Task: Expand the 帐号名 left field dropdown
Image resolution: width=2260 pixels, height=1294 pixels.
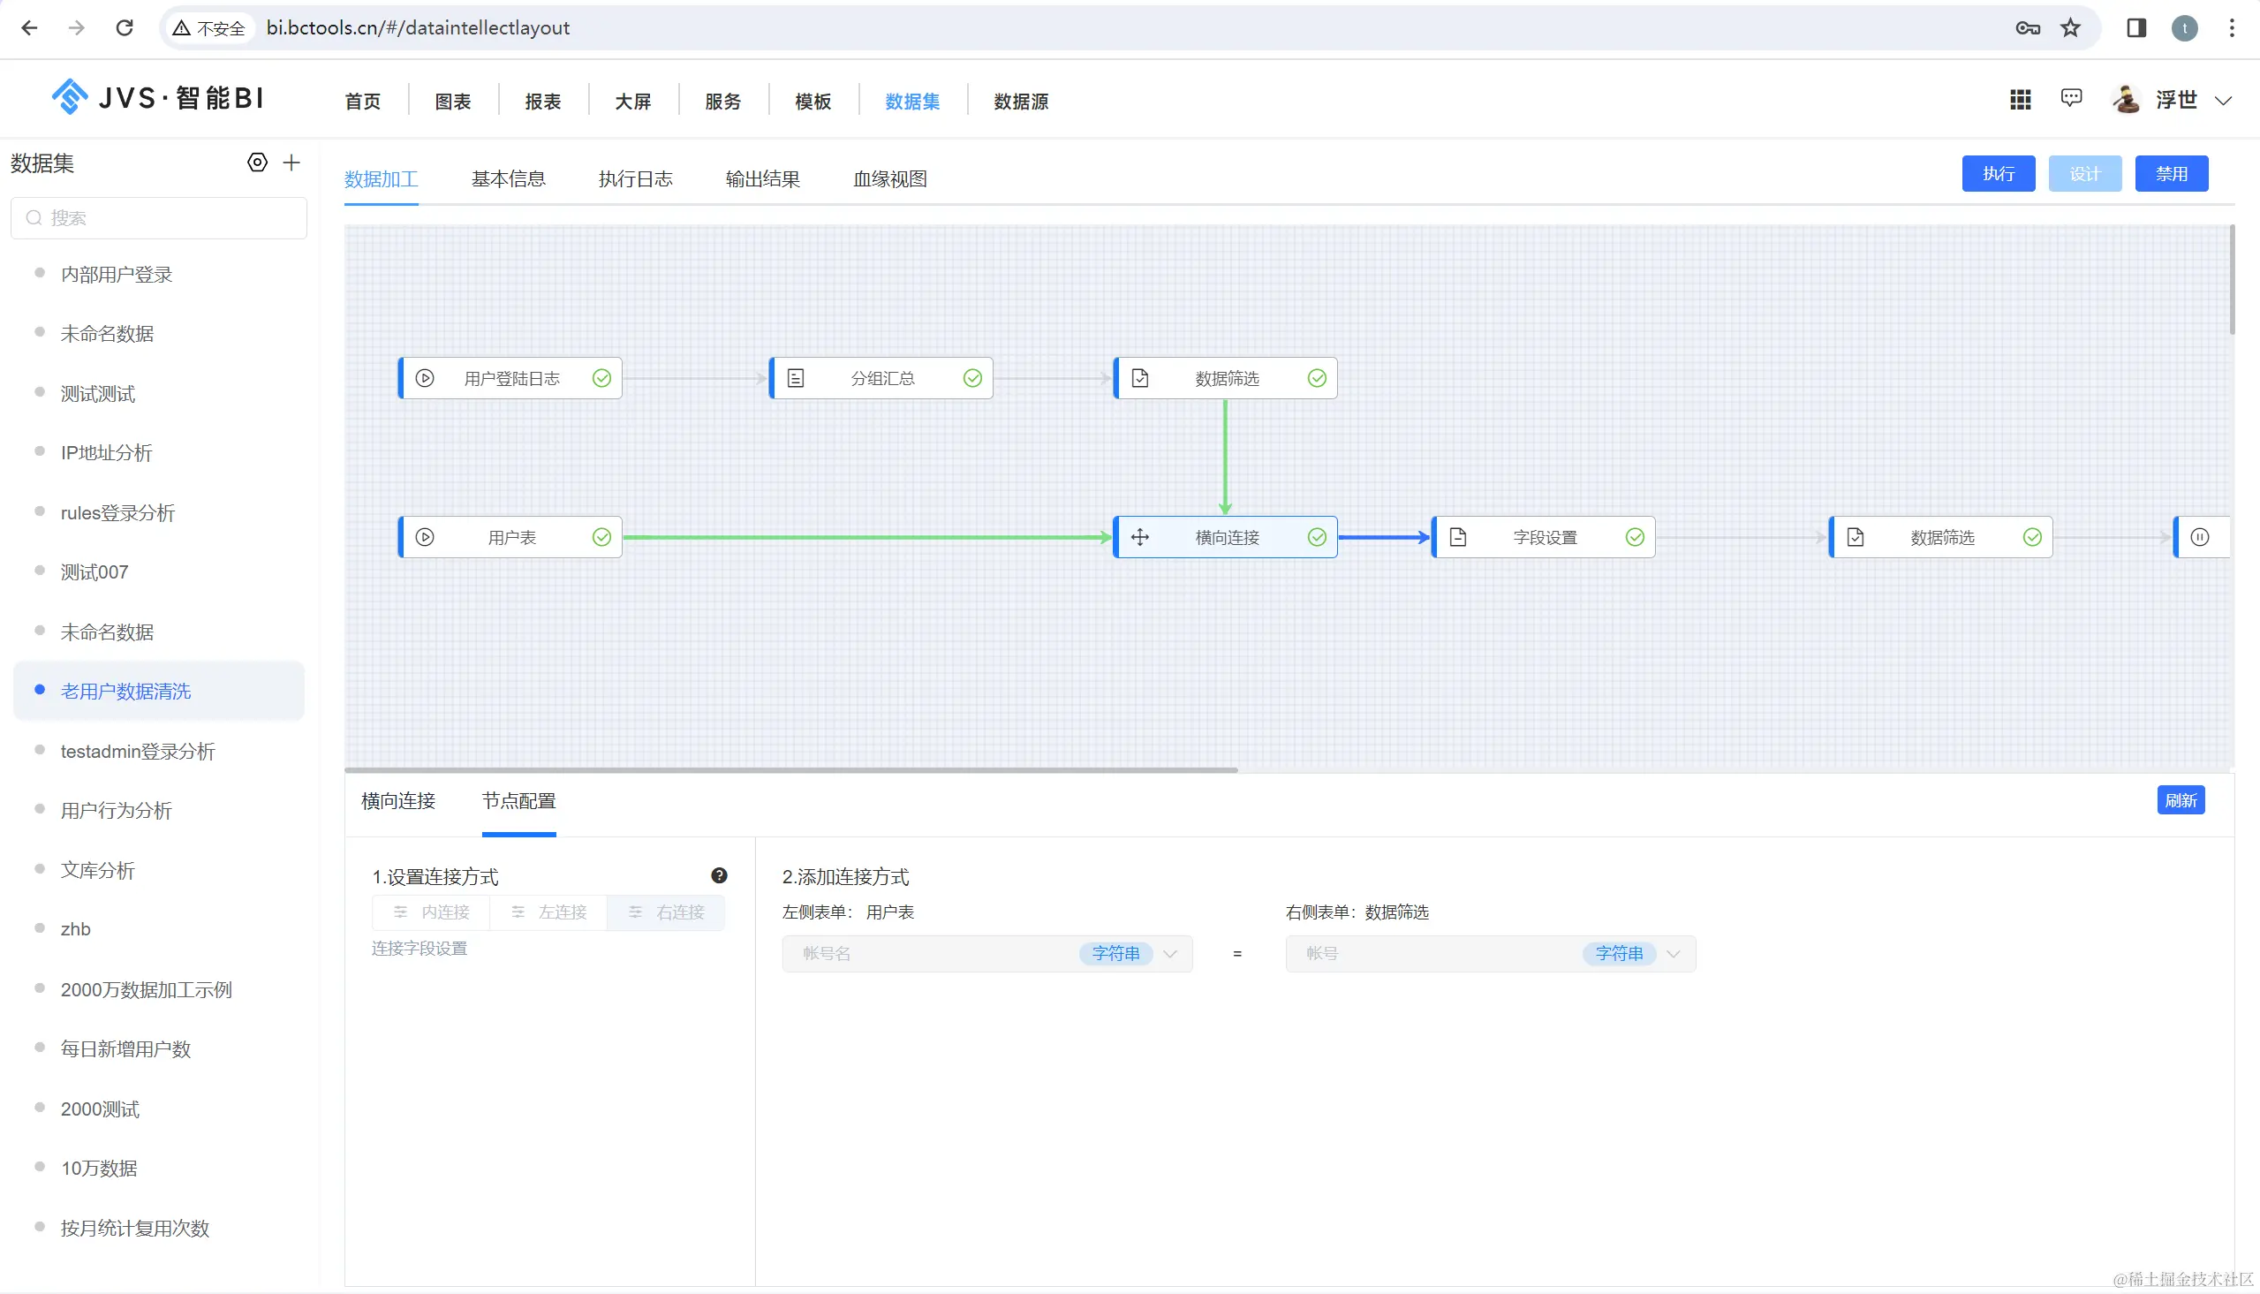Action: (1170, 954)
